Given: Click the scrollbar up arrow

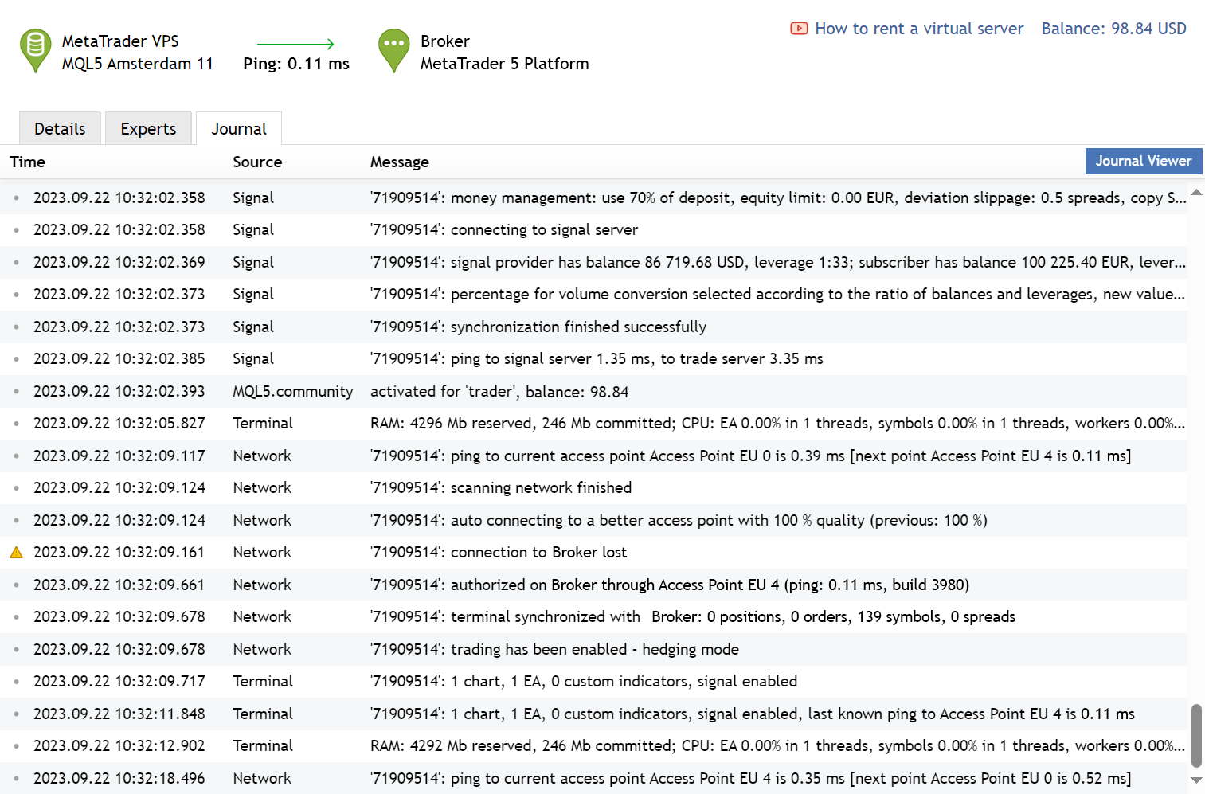Looking at the screenshot, I should pos(1196,191).
